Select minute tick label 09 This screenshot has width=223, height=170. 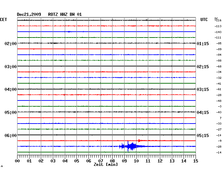(x=124, y=161)
